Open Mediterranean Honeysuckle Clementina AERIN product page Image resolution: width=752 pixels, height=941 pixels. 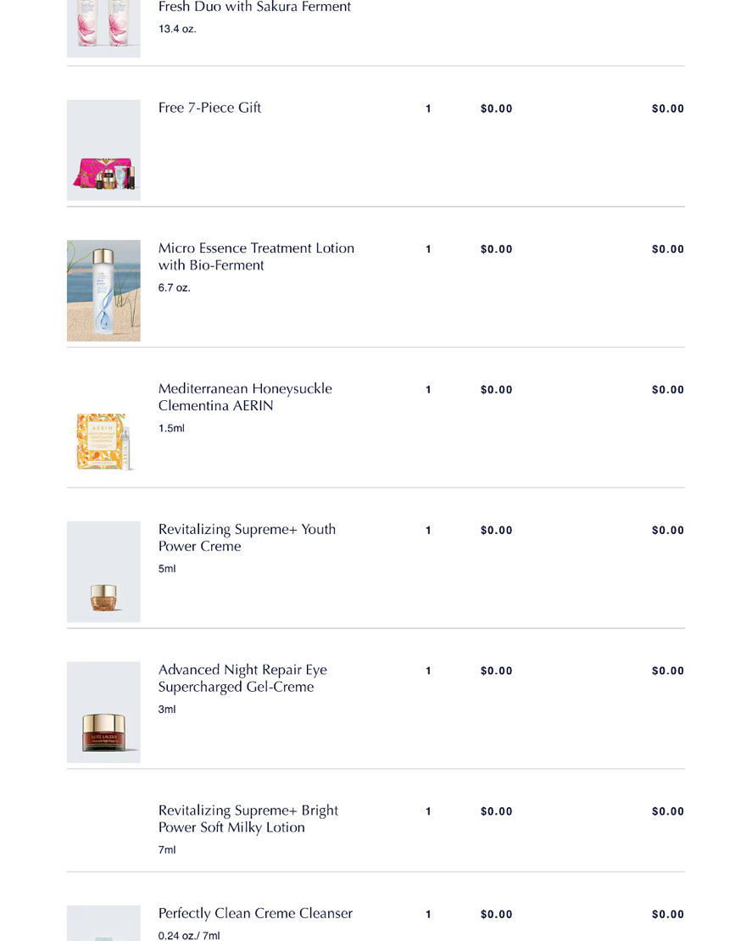click(x=245, y=398)
